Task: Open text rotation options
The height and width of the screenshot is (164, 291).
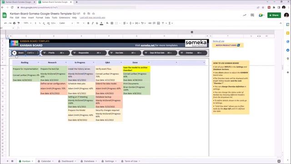Action: coord(143,23)
